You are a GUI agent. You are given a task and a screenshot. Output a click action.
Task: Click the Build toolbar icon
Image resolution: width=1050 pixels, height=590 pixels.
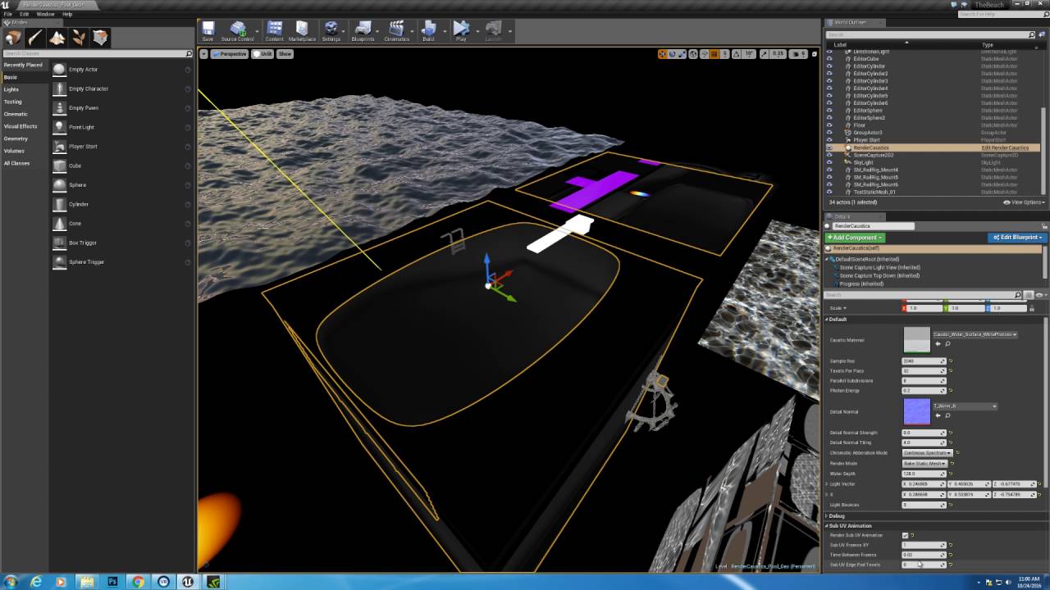[428, 31]
